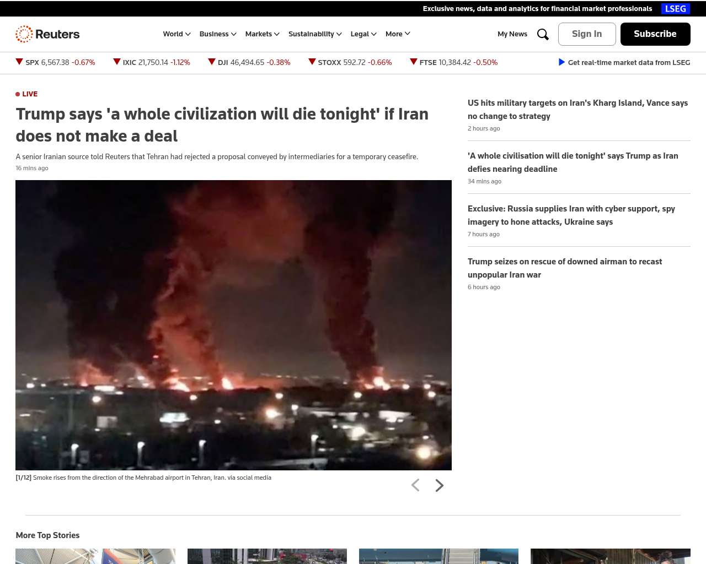Screen dimensions: 706x564
Task: Go to Reuters logo homepage
Action: tap(47, 34)
